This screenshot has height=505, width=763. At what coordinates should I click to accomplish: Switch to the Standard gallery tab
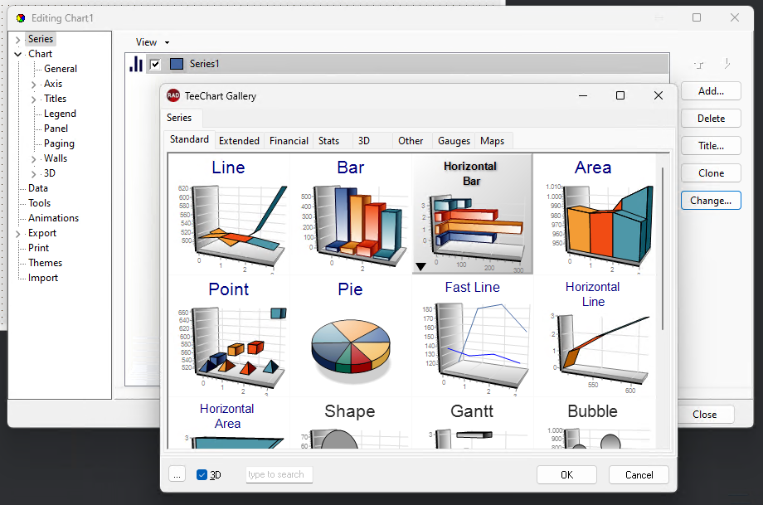(x=189, y=139)
